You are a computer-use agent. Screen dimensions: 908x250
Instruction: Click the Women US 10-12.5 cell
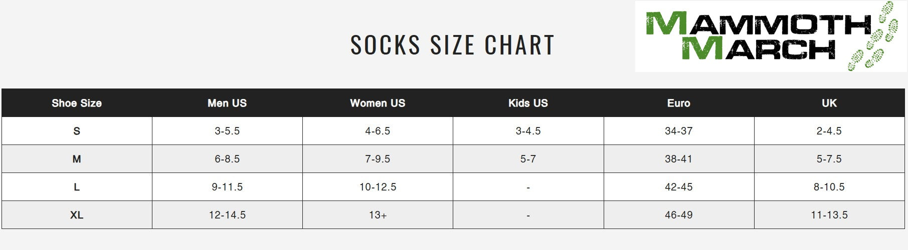coord(378,187)
